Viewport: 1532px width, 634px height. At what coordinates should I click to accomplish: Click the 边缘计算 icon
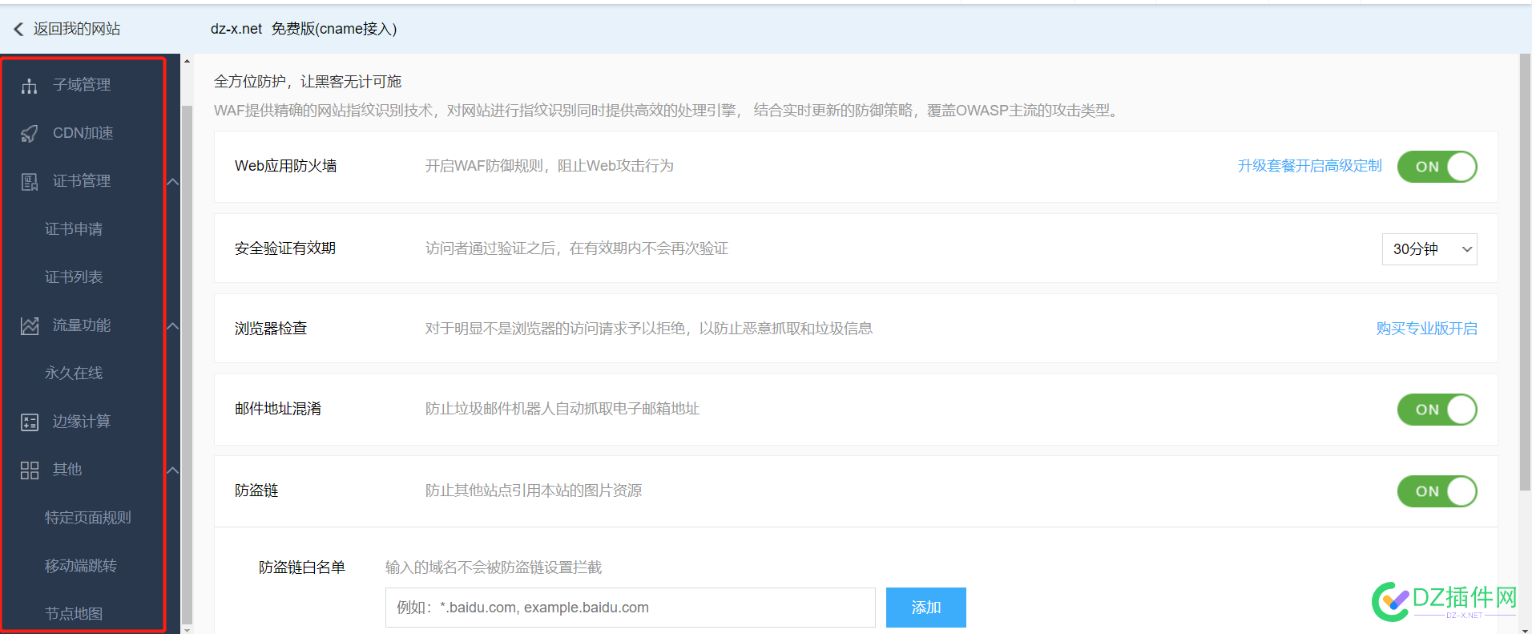coord(30,422)
